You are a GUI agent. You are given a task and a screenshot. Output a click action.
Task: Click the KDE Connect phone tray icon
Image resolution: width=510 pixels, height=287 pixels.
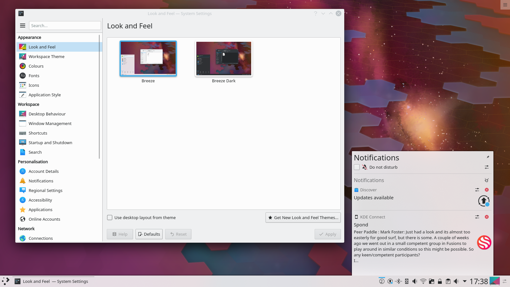pos(407,281)
